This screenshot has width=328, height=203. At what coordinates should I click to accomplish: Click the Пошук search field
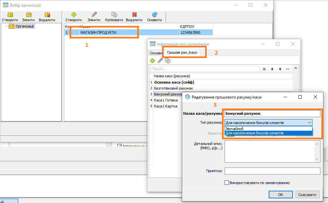205,69
